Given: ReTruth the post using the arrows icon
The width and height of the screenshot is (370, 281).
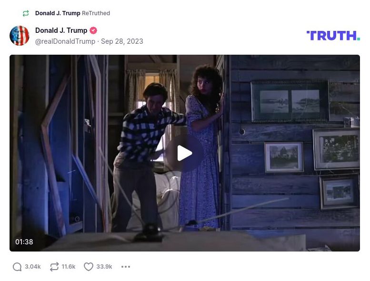Looking at the screenshot, I should coord(54,267).
